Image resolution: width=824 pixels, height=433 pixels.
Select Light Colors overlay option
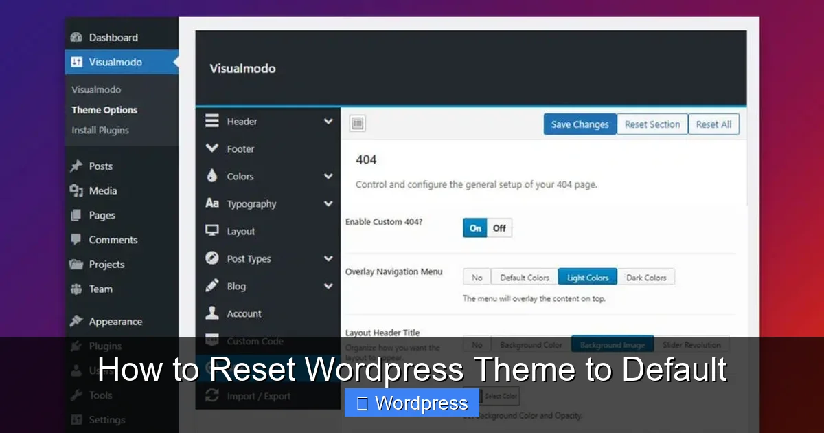click(x=588, y=278)
